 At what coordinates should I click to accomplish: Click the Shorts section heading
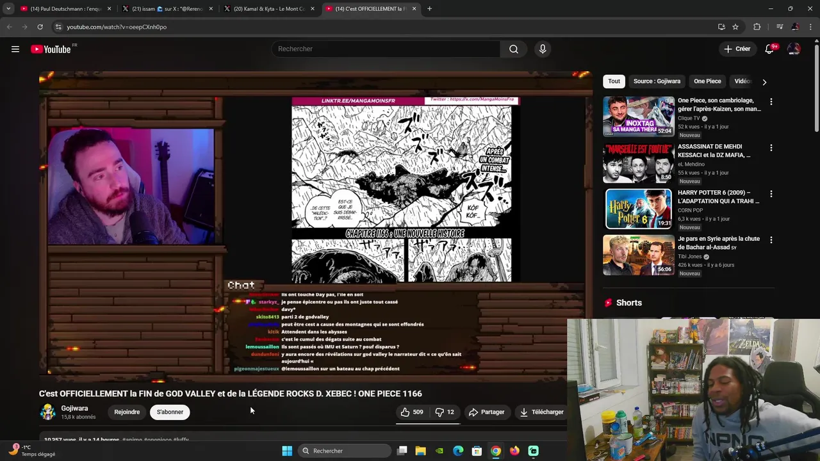pyautogui.click(x=628, y=303)
